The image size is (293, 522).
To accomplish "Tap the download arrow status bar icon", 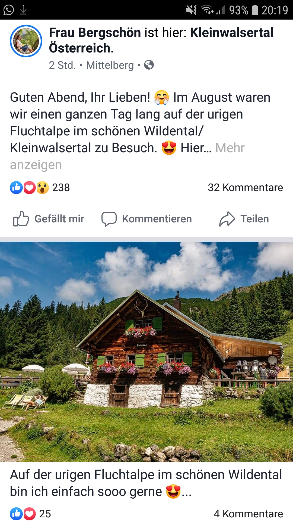I will click(23, 10).
